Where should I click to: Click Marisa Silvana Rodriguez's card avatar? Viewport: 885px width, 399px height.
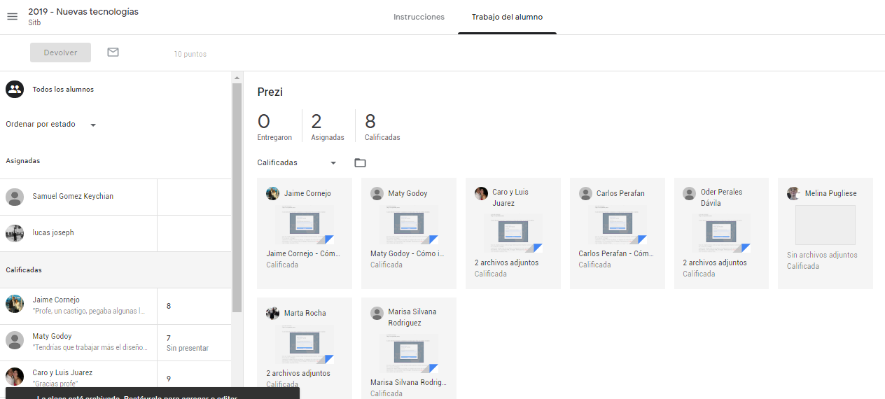(377, 313)
